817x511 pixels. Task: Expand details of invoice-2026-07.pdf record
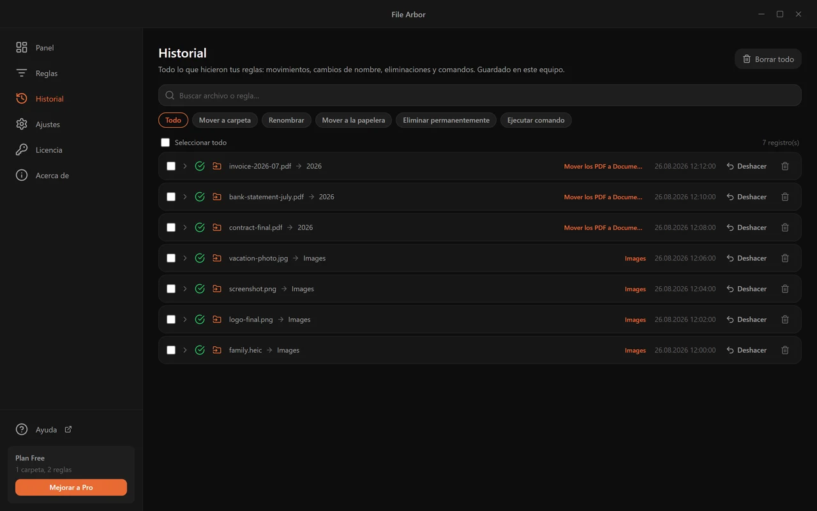[x=185, y=166]
